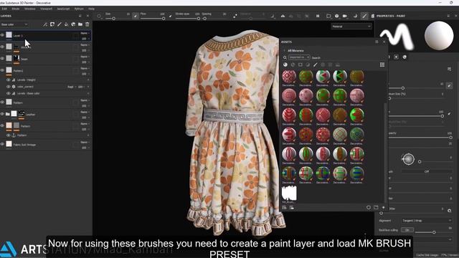Open the Edit menu
Viewport: 459px width, 258px height.
[x=4, y=9]
